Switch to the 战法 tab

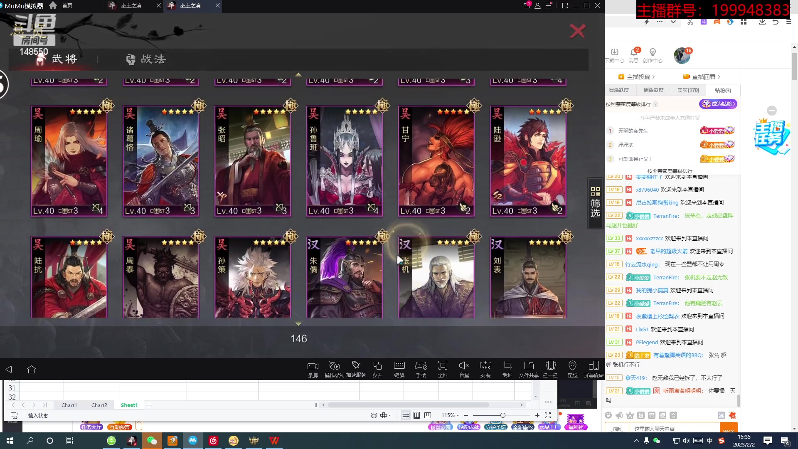pyautogui.click(x=146, y=59)
